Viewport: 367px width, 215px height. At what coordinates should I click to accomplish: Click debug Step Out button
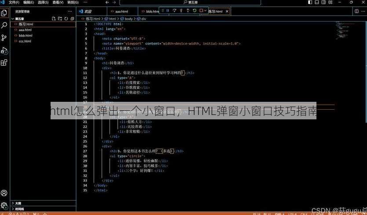point(188,11)
